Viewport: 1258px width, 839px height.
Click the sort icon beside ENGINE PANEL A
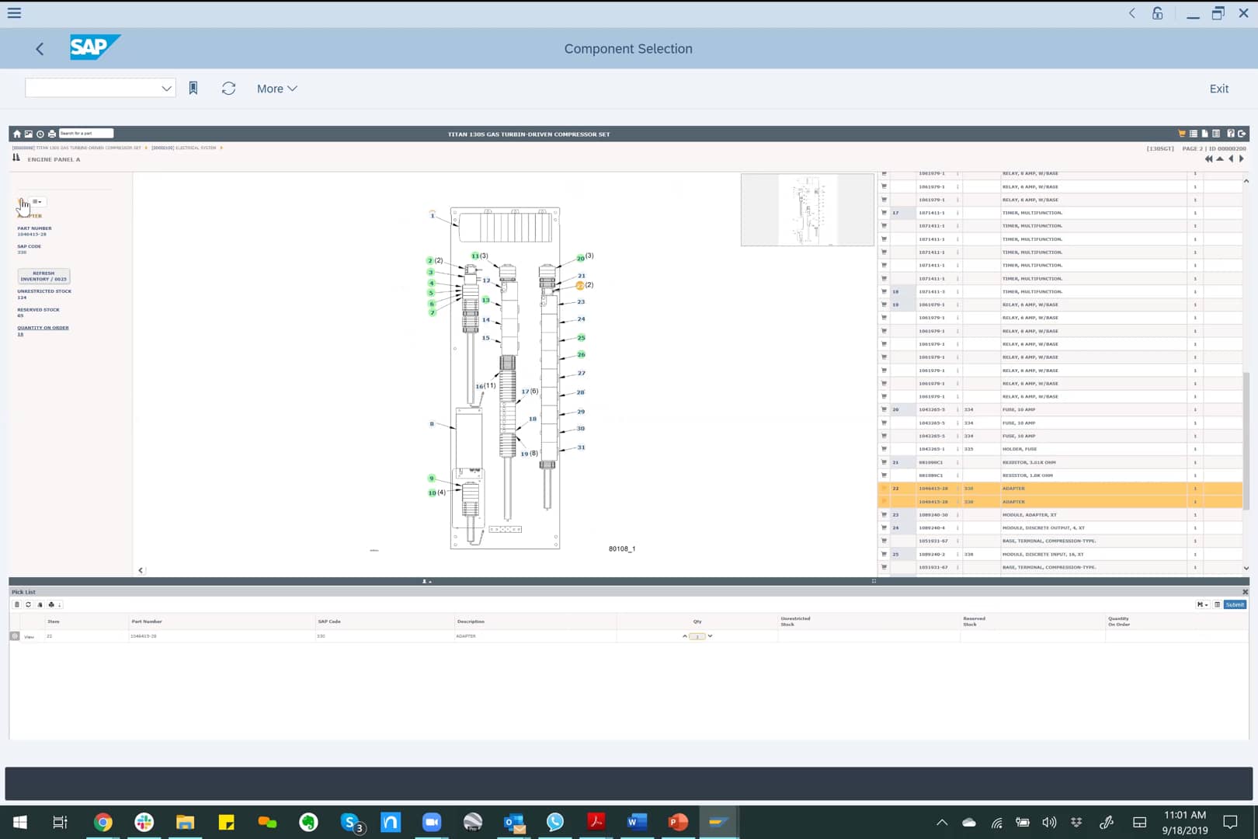click(15, 158)
